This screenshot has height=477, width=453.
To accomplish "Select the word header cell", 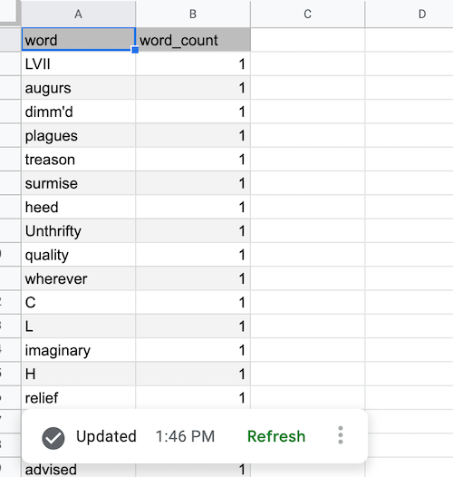I will 79,40.
